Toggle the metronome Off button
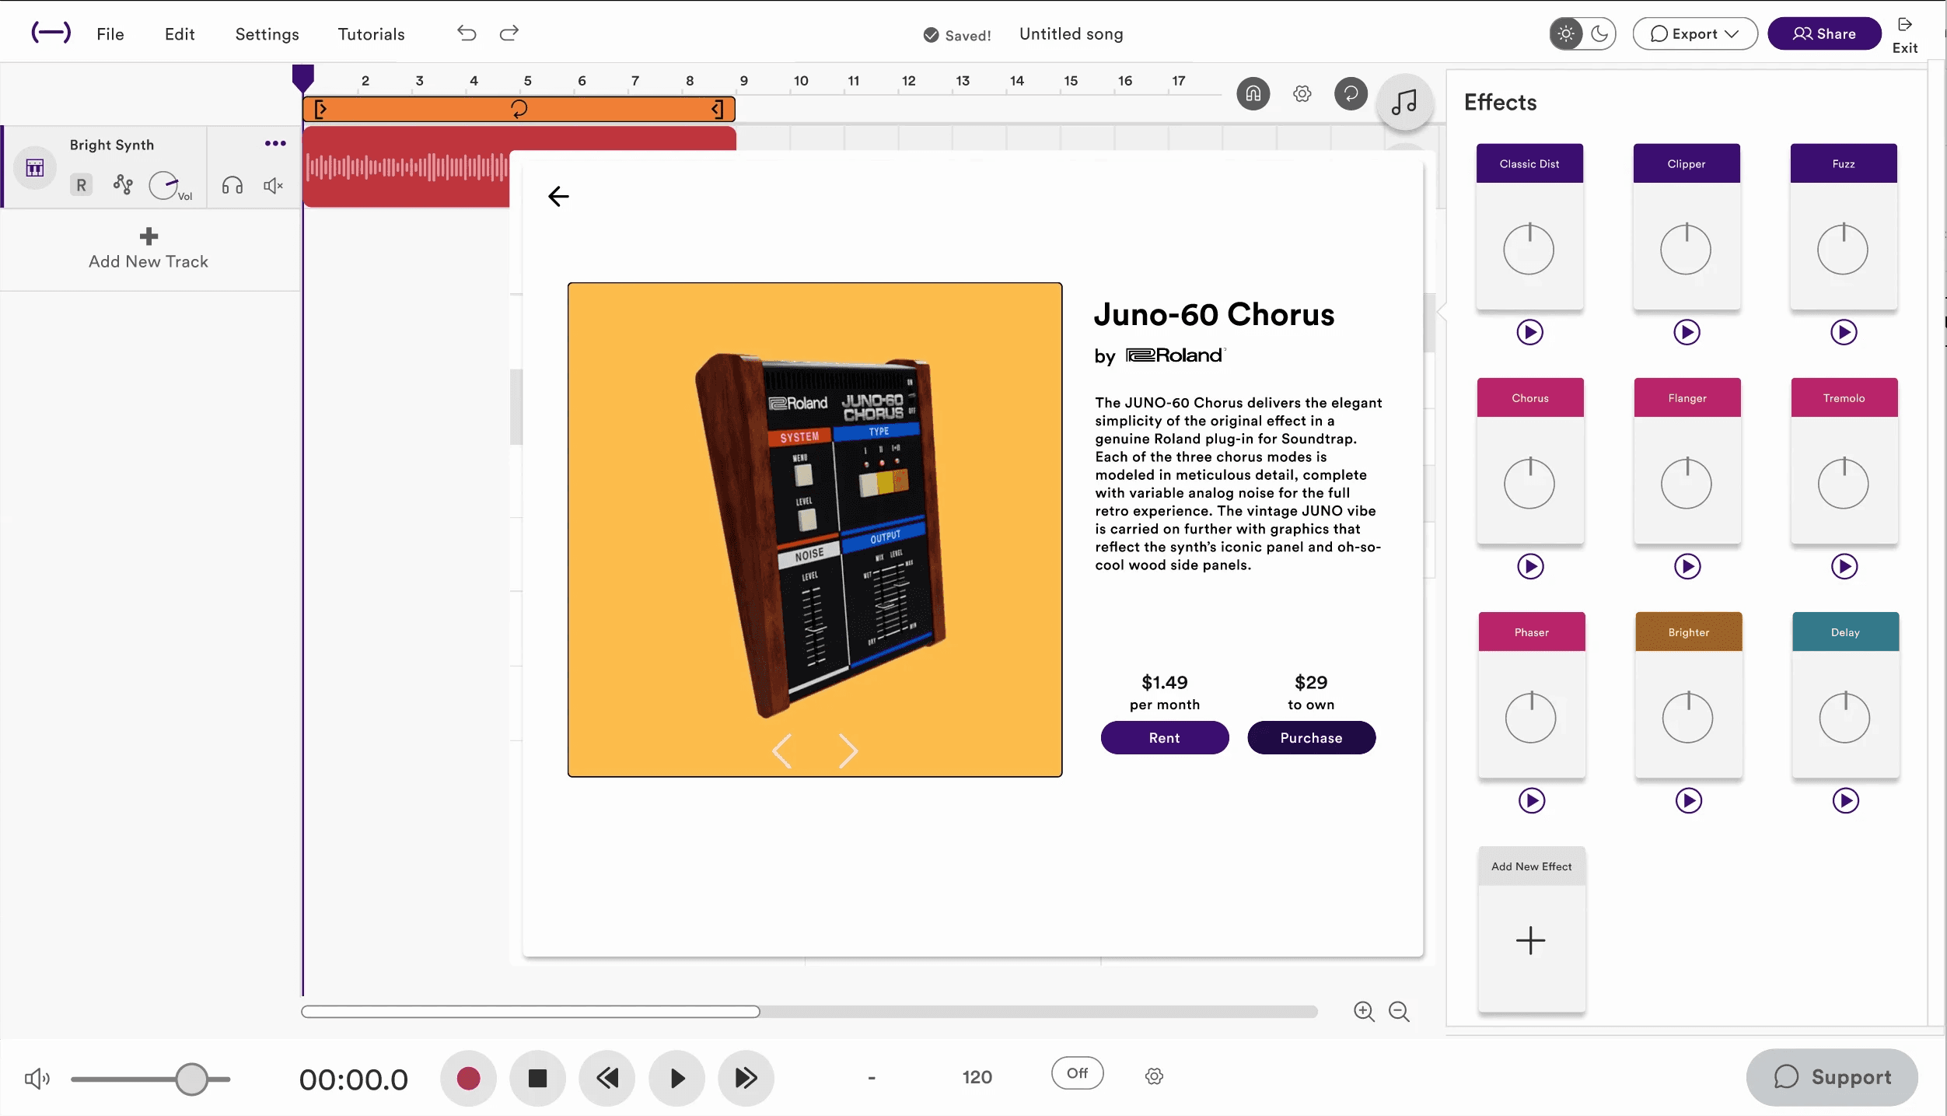The width and height of the screenshot is (1947, 1116). coord(1077,1073)
